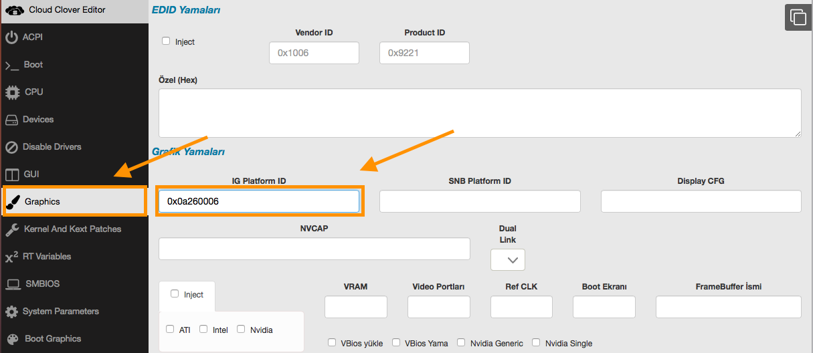This screenshot has height=353, width=813.
Task: Click the Kernel And Kext Patches wrench icon
Action: click(11, 229)
